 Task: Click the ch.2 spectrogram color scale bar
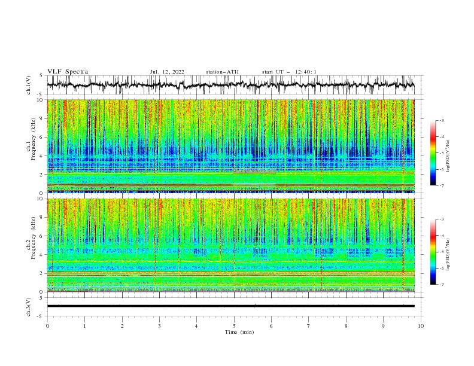click(x=433, y=252)
